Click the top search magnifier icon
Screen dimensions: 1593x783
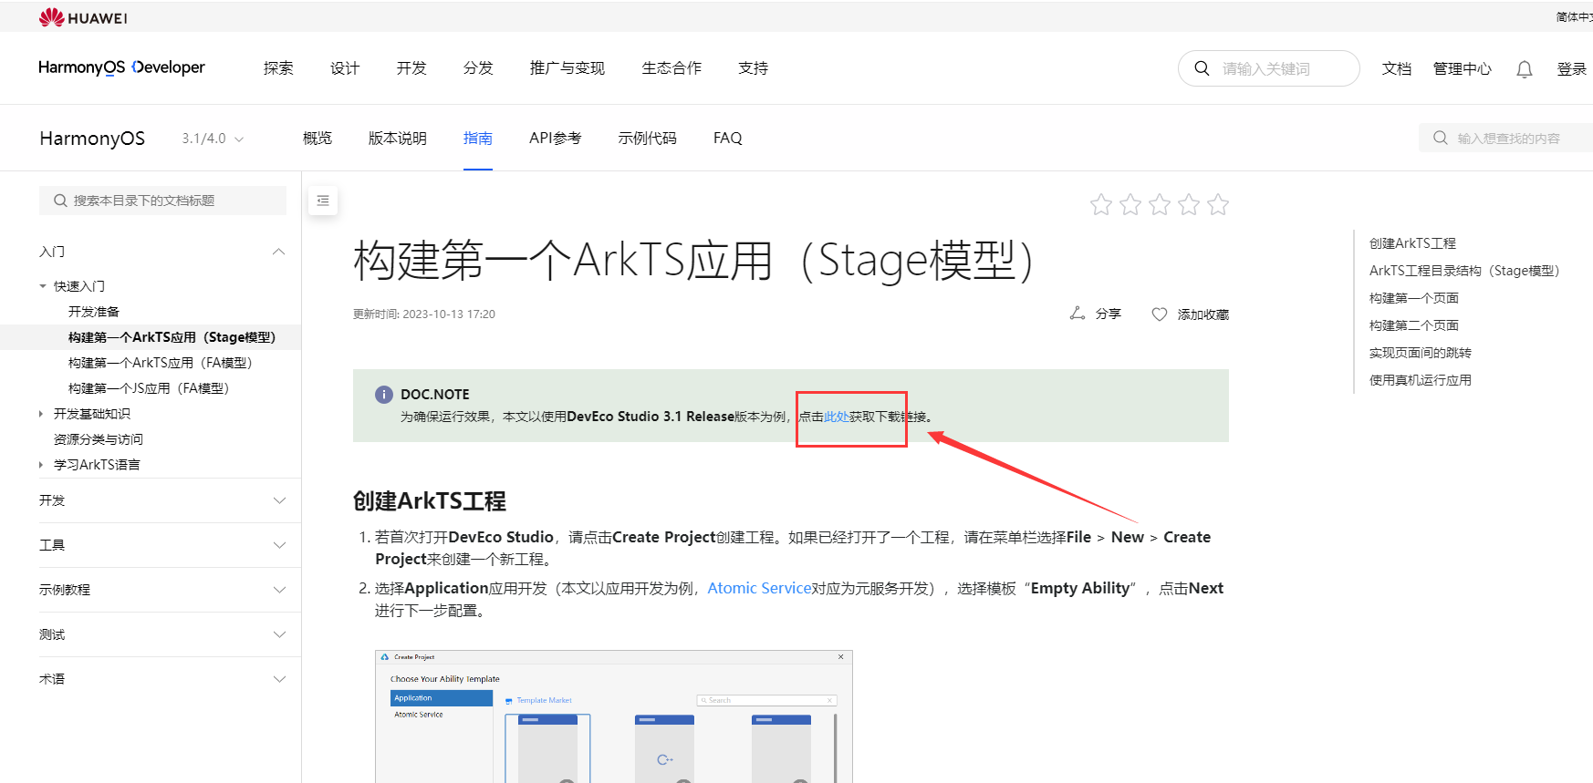[1202, 68]
